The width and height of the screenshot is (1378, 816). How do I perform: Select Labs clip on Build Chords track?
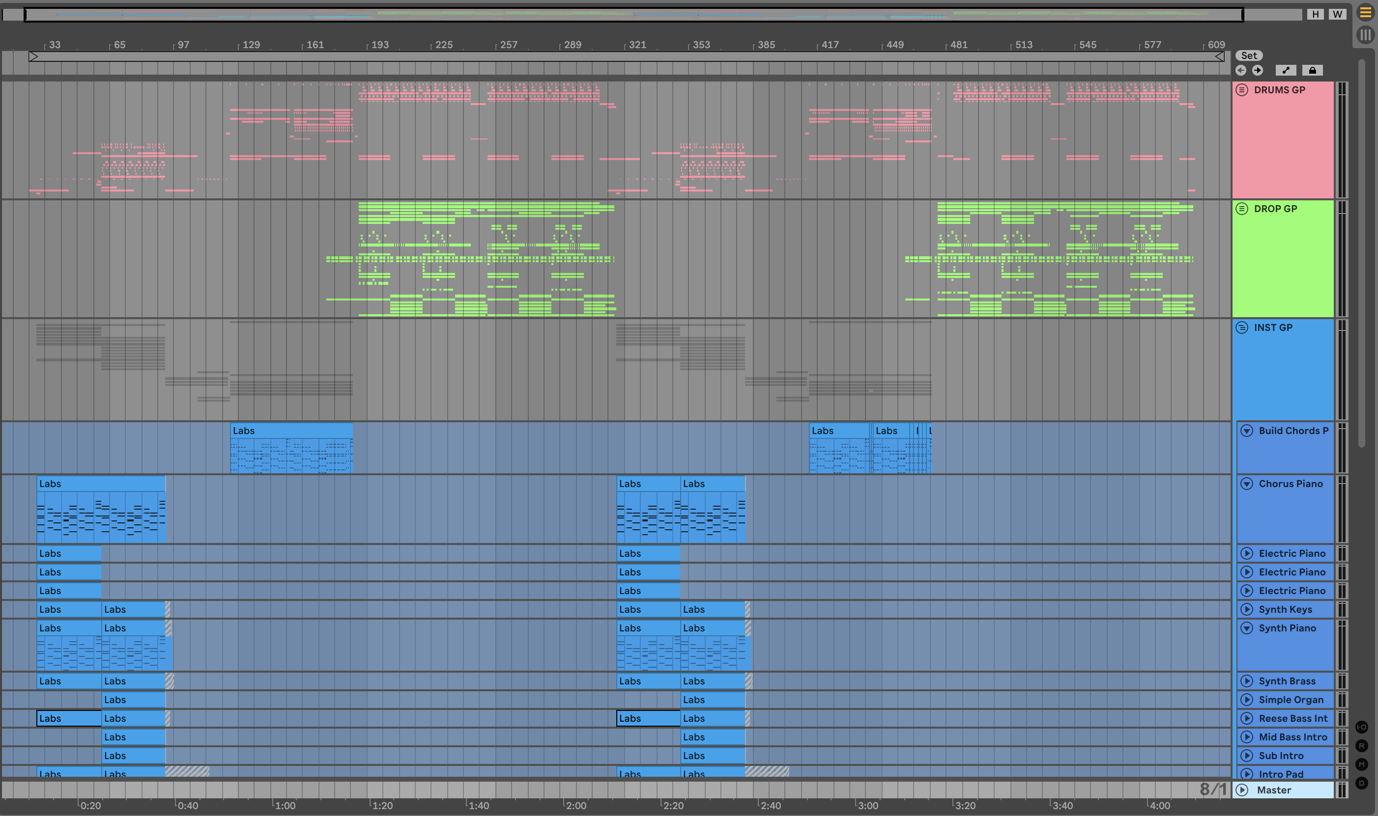[290, 431]
